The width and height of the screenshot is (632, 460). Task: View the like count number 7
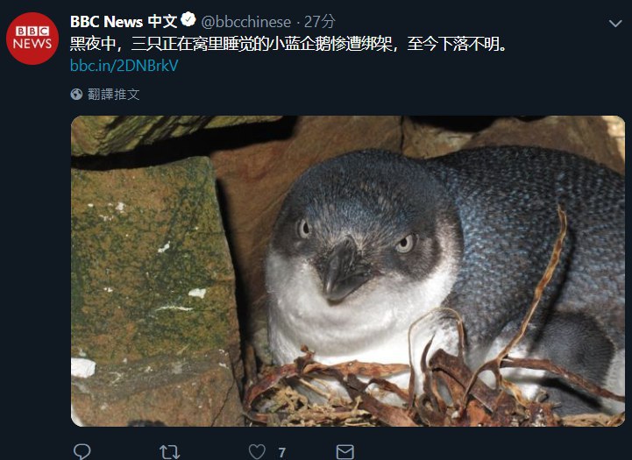(282, 453)
